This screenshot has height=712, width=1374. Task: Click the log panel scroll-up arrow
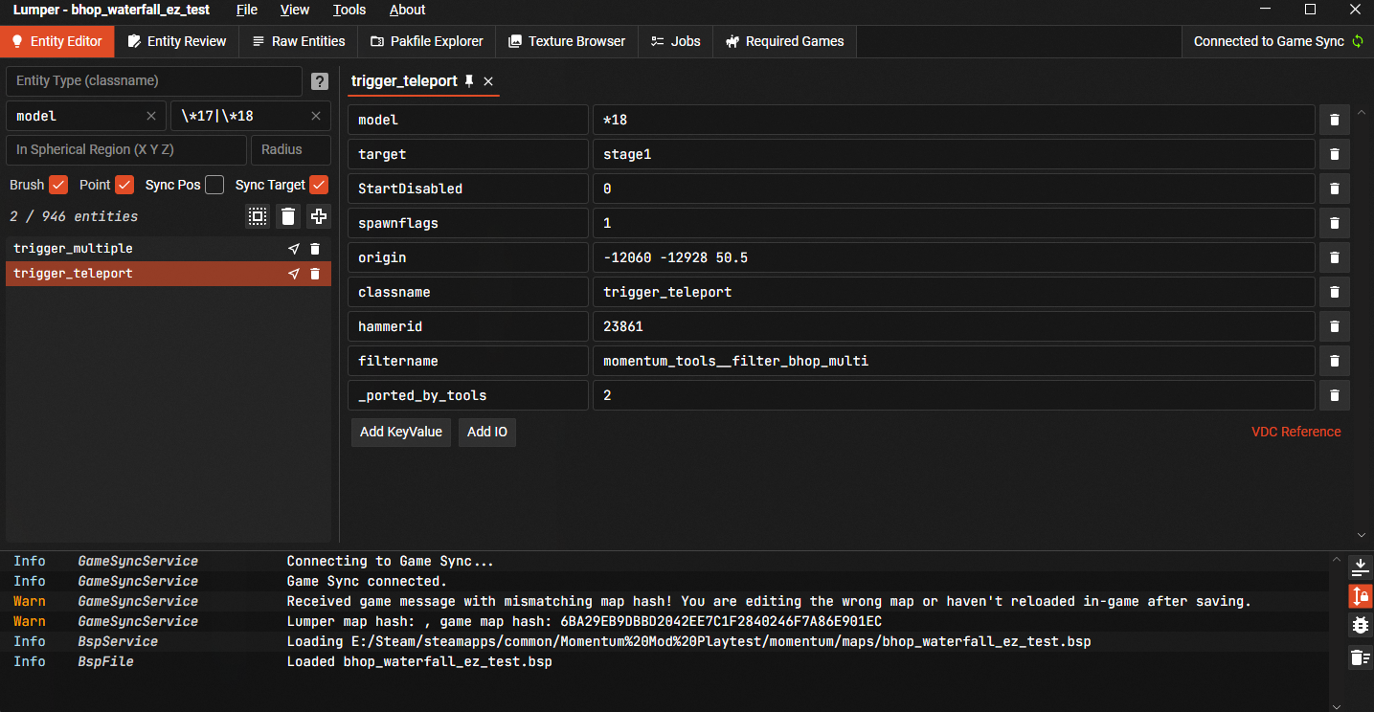(1336, 559)
